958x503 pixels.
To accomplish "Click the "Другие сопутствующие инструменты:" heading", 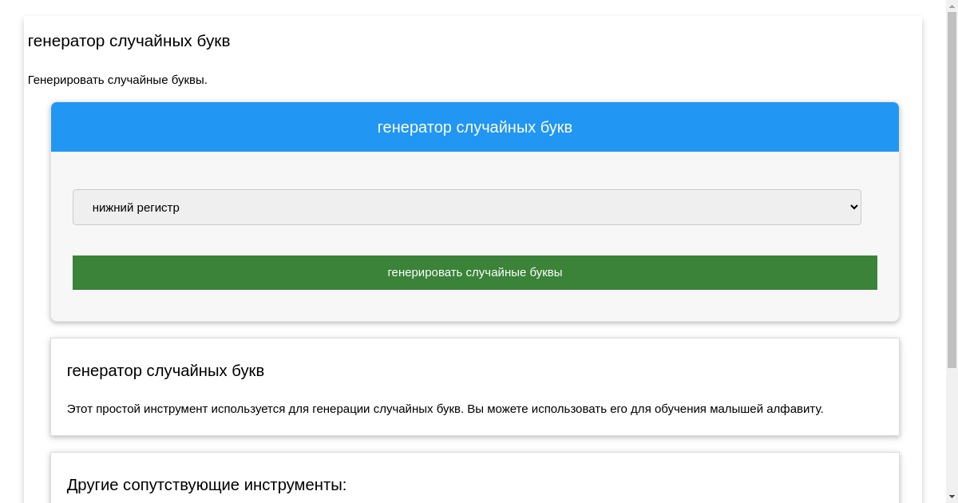I will [x=207, y=485].
